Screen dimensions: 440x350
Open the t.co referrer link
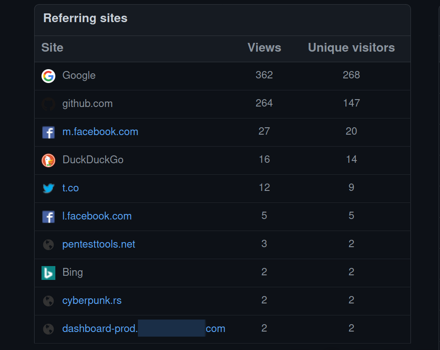tap(71, 188)
